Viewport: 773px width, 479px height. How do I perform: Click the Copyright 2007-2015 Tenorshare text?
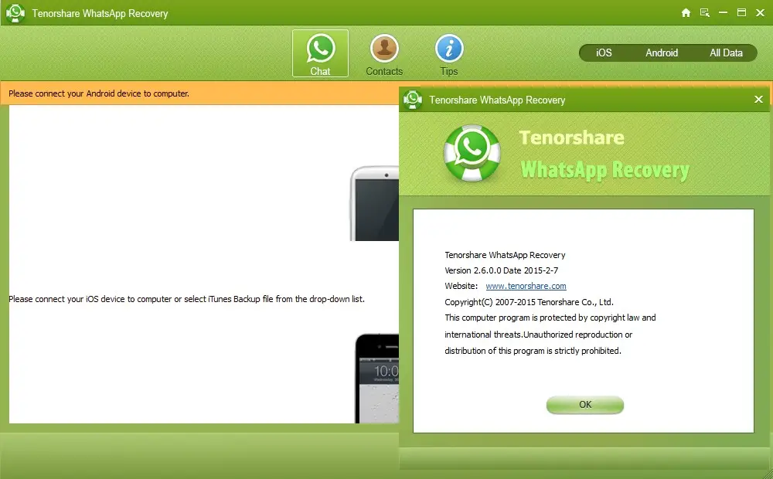529,302
